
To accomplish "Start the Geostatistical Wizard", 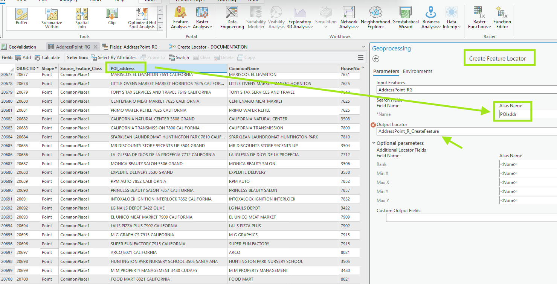I will pyautogui.click(x=406, y=18).
